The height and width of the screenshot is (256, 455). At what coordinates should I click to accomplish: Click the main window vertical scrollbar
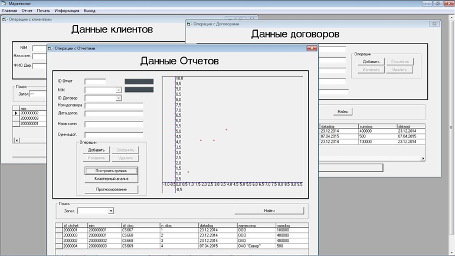tap(451, 127)
